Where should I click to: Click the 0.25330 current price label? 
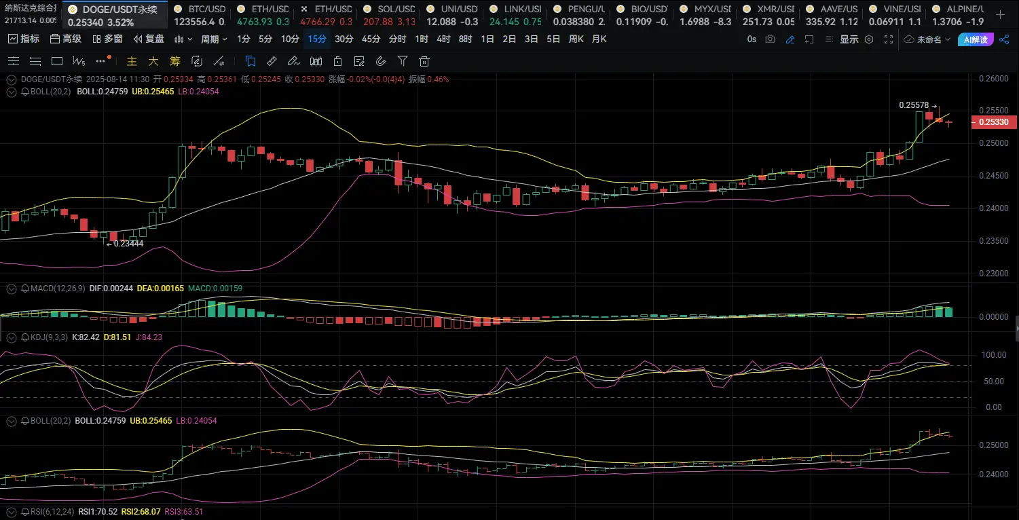pyautogui.click(x=995, y=122)
